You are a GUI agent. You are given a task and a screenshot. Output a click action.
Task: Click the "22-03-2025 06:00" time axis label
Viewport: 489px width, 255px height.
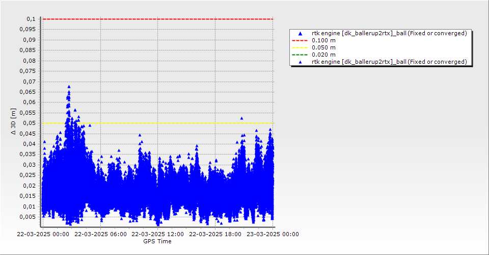[x=100, y=234]
